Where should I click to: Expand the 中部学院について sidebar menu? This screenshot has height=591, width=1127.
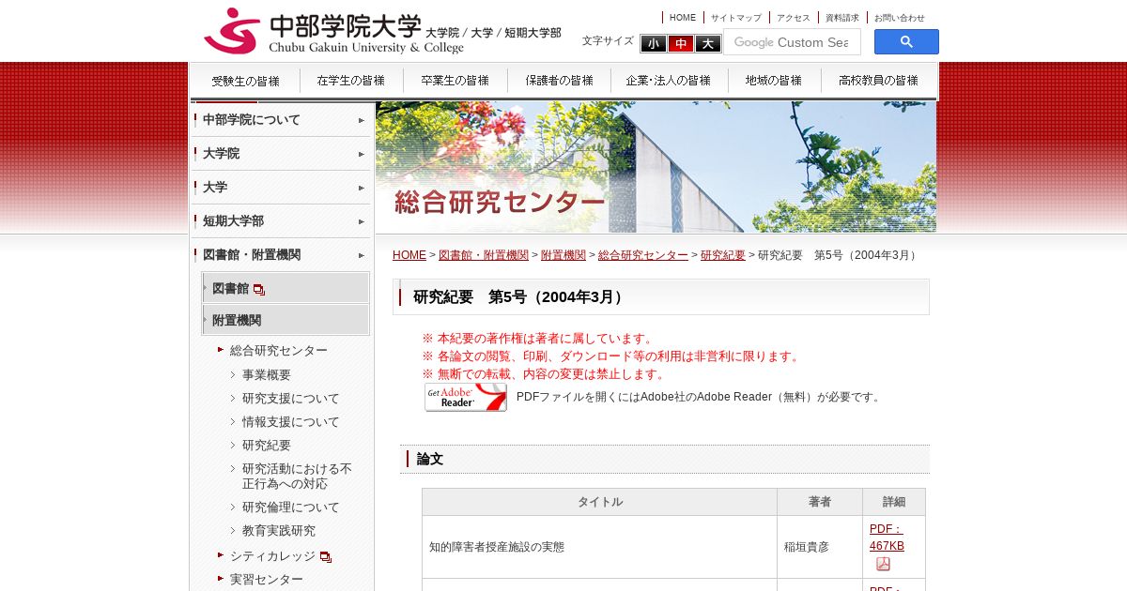tap(281, 120)
